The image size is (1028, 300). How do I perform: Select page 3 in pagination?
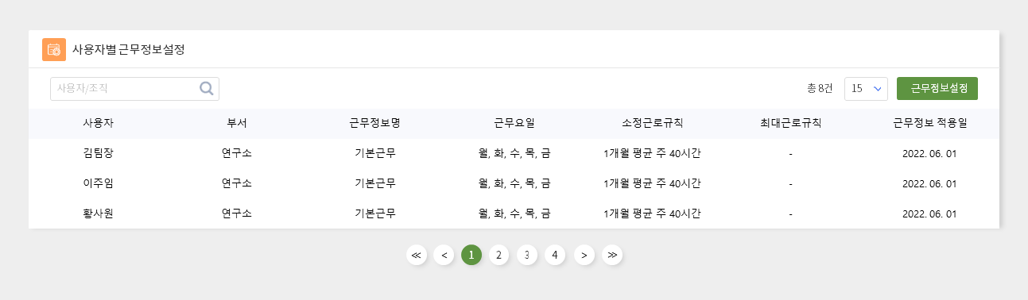pos(526,255)
